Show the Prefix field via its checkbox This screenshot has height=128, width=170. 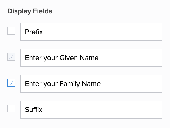pos(11,31)
